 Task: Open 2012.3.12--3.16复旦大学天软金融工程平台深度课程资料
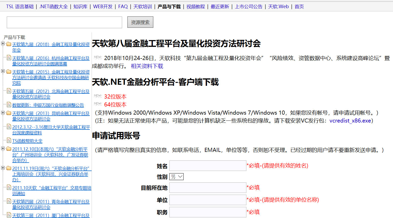51,130
